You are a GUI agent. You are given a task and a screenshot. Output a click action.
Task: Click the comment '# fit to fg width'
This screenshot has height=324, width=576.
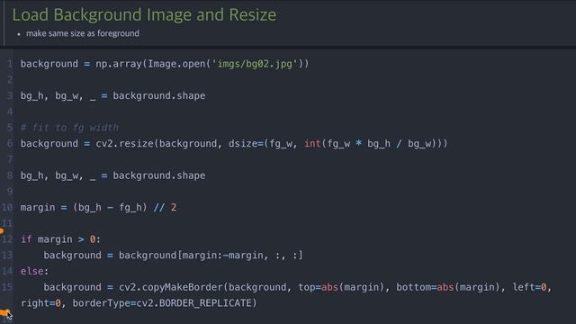point(69,128)
